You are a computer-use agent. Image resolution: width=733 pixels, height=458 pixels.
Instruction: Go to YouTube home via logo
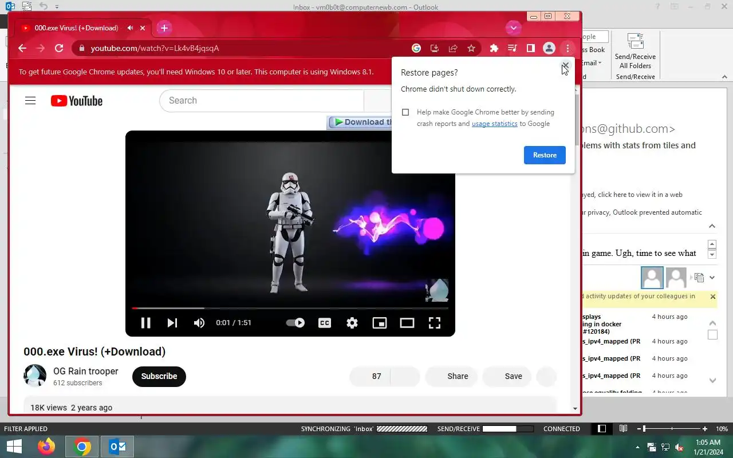click(76, 101)
